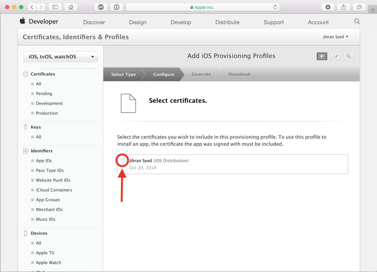Reload the page with the refresh icon
377x272 pixels.
coord(275,7)
